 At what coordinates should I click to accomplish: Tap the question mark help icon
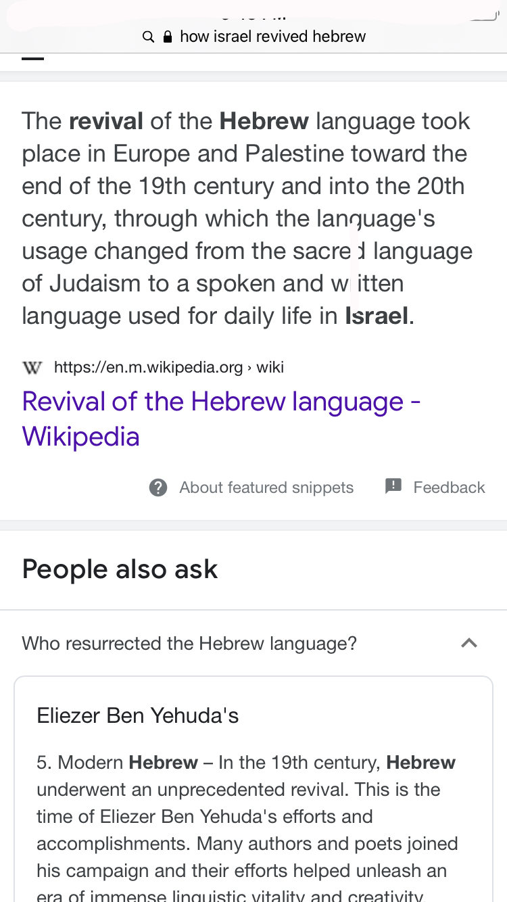[x=158, y=488]
